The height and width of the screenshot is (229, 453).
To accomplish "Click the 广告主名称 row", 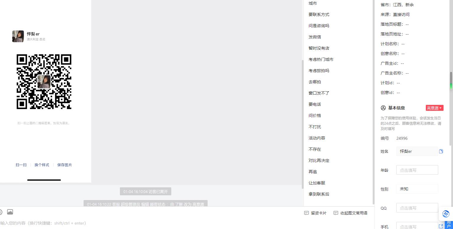I will click(395, 73).
